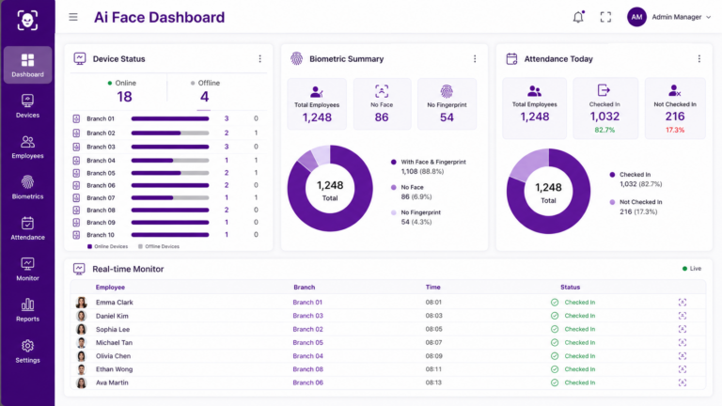The image size is (722, 406).
Task: View face scan for Ava Martin
Action: [x=683, y=383]
